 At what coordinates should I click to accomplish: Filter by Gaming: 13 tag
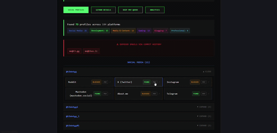(x=144, y=31)
